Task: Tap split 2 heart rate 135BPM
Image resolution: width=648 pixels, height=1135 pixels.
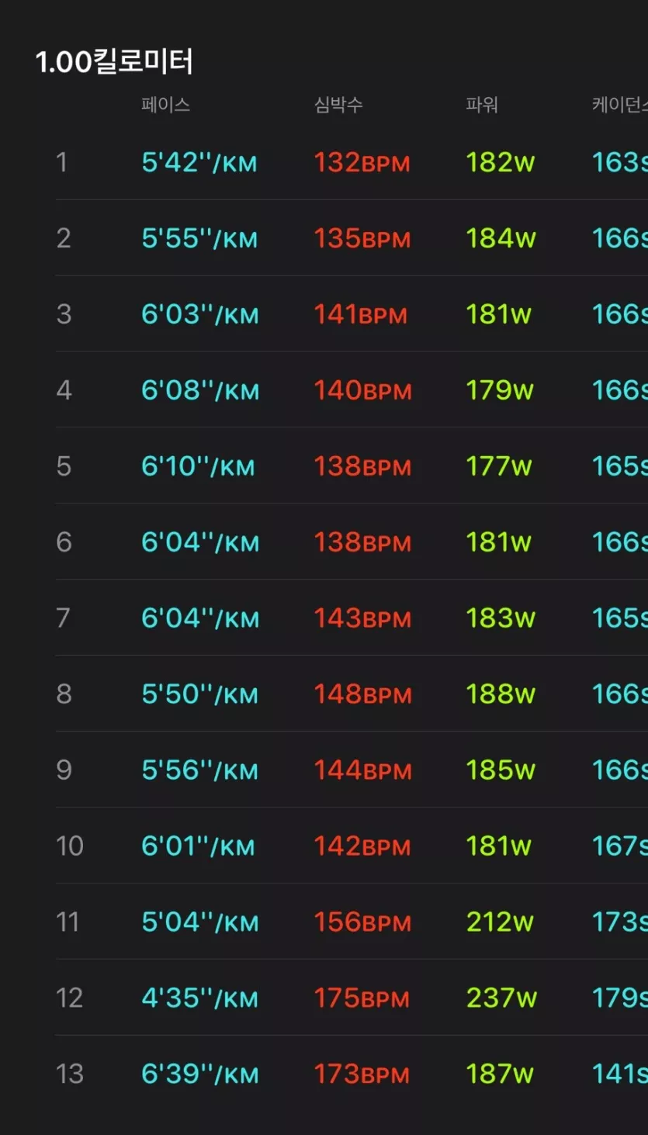Action: [362, 239]
